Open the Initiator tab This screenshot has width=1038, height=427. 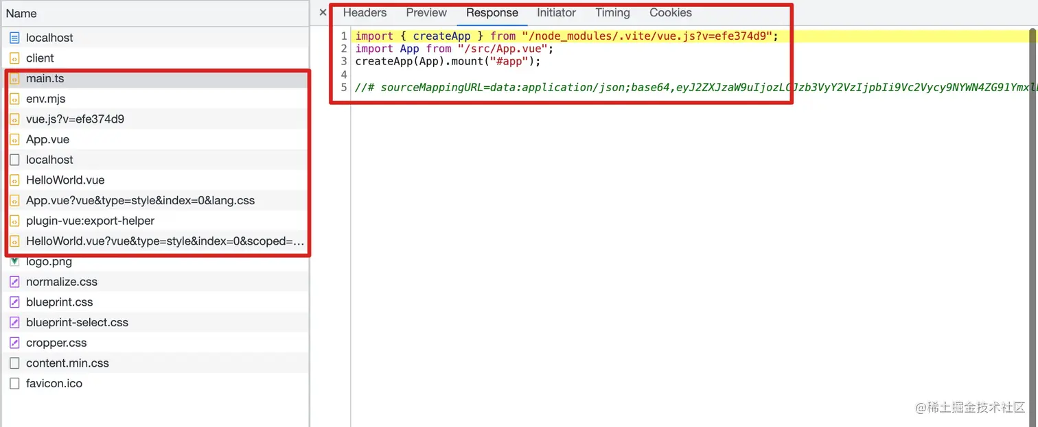click(x=556, y=12)
